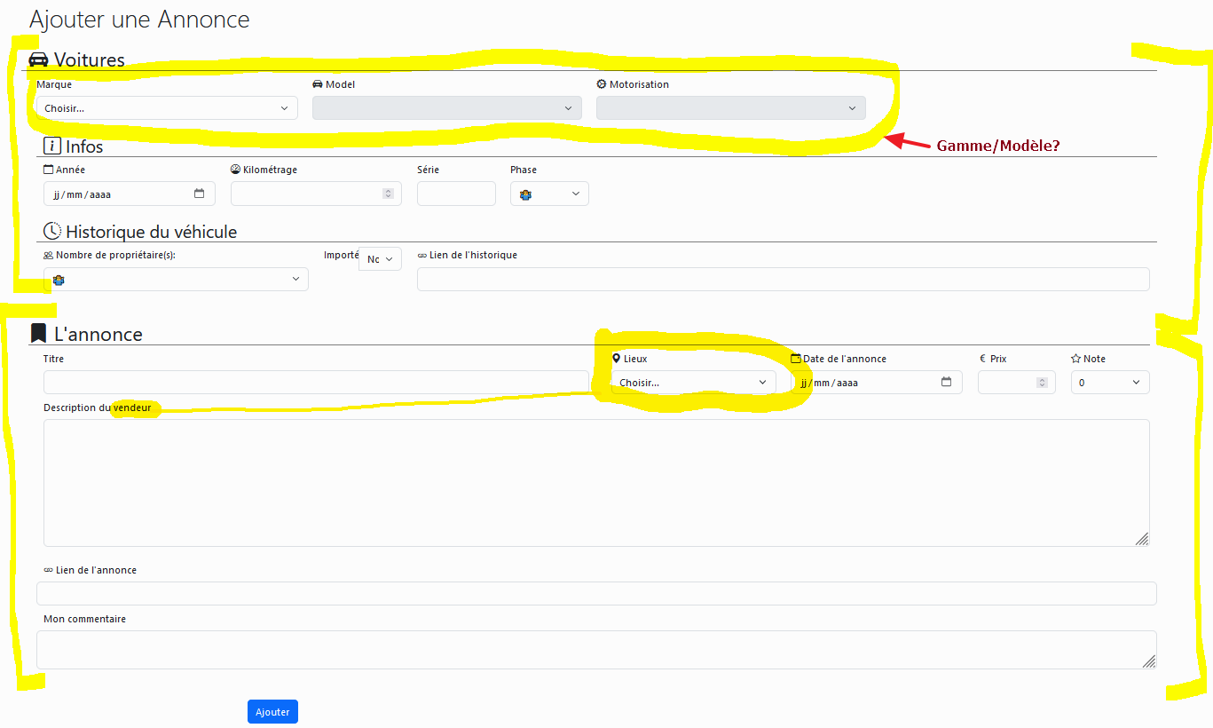Open the Nombre de propriétaire(s) dropdown
The image size is (1213, 728).
coord(176,280)
